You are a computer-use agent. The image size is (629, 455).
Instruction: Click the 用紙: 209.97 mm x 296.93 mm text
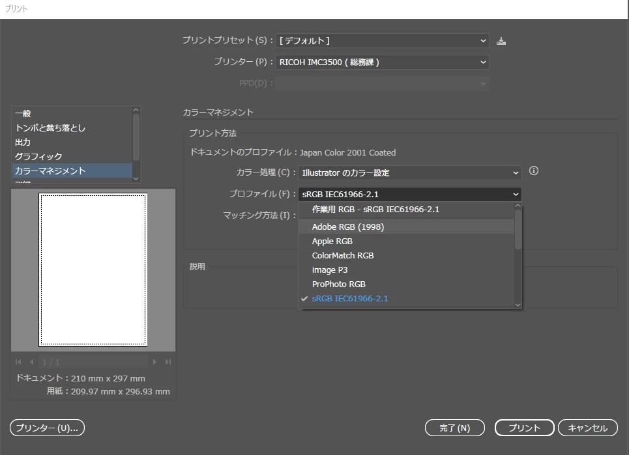[108, 392]
